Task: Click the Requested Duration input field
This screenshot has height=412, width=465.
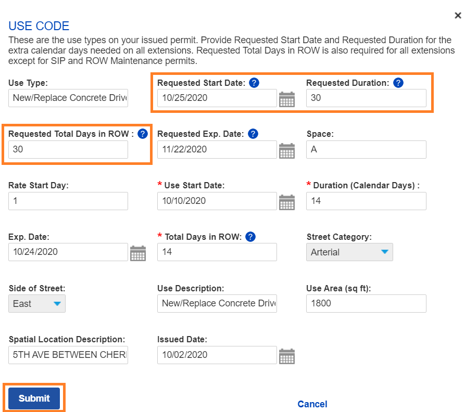Action: [x=366, y=98]
